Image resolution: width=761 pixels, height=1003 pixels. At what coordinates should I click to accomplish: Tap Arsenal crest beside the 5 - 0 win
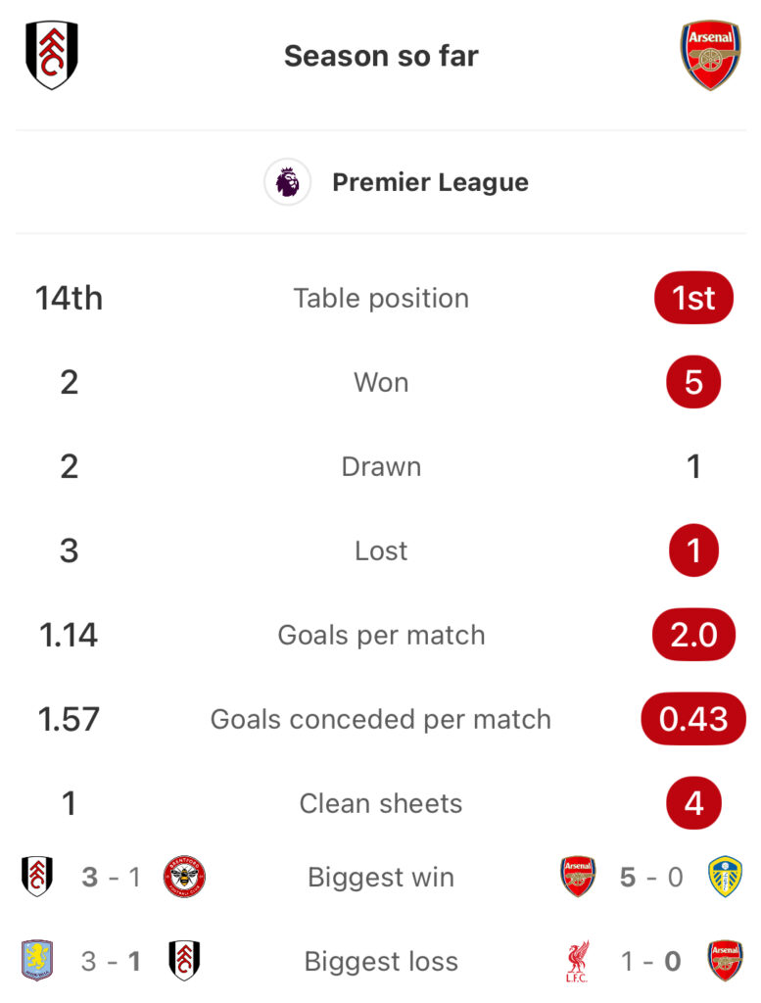click(578, 877)
